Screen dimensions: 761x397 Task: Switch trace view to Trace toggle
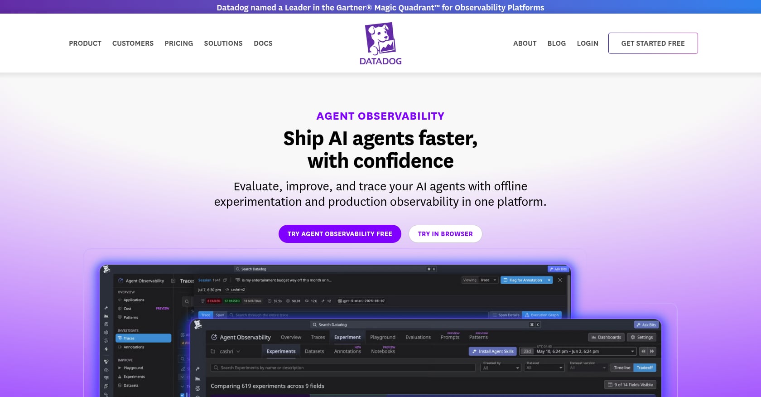pos(206,315)
